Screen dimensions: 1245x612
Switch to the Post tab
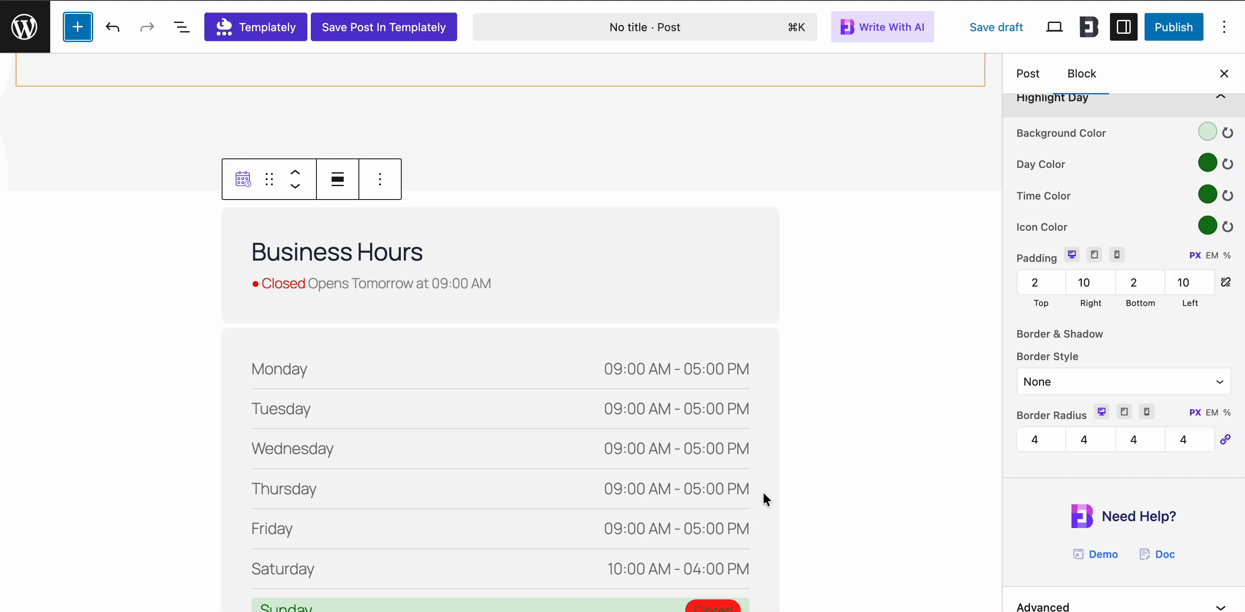click(1028, 74)
